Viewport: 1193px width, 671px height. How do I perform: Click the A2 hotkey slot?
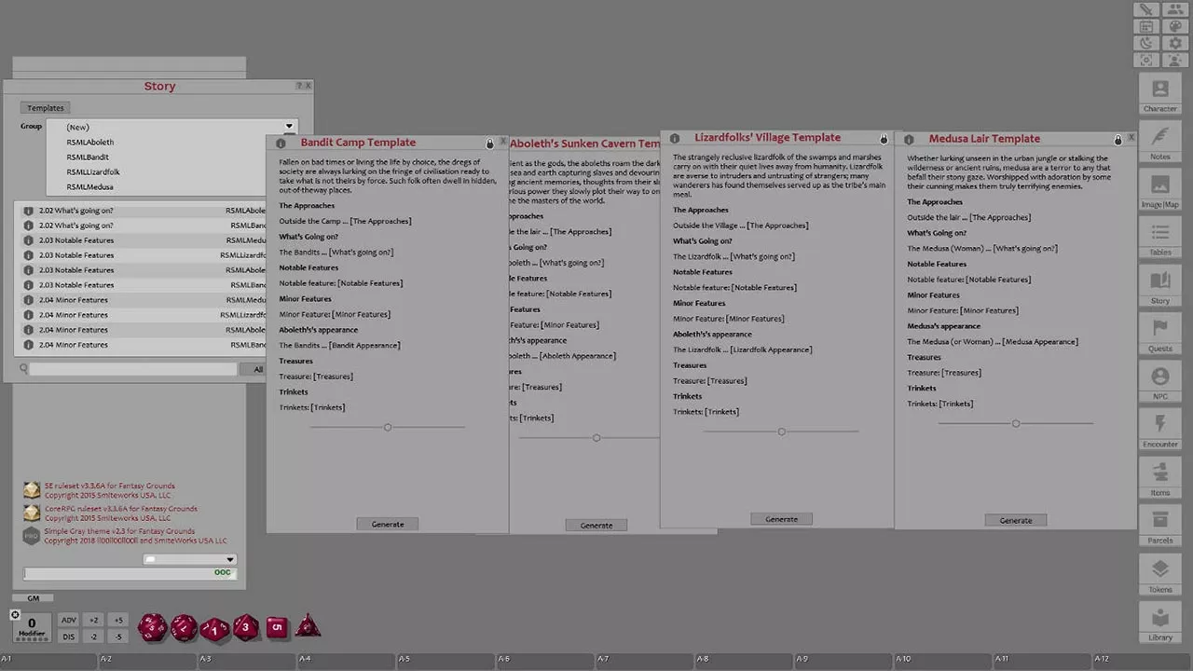pos(148,661)
